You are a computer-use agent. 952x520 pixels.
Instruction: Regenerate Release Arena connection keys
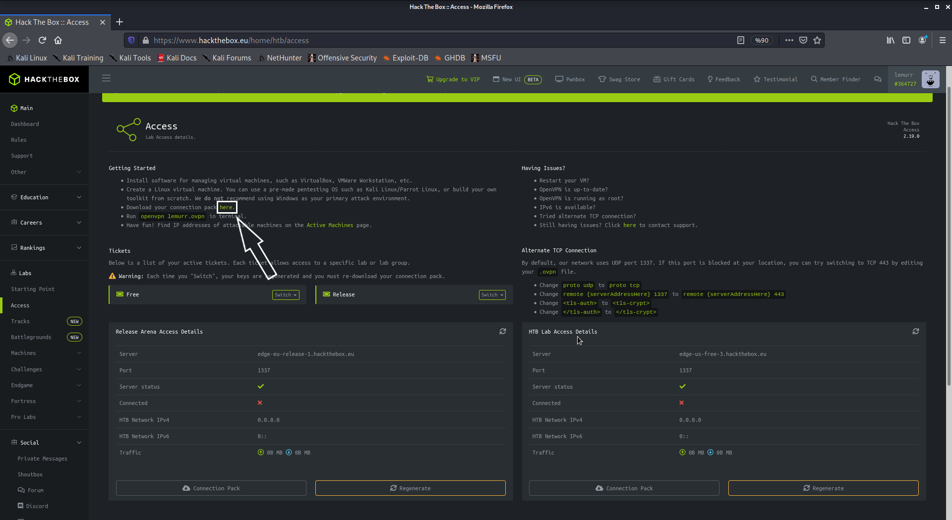click(411, 488)
